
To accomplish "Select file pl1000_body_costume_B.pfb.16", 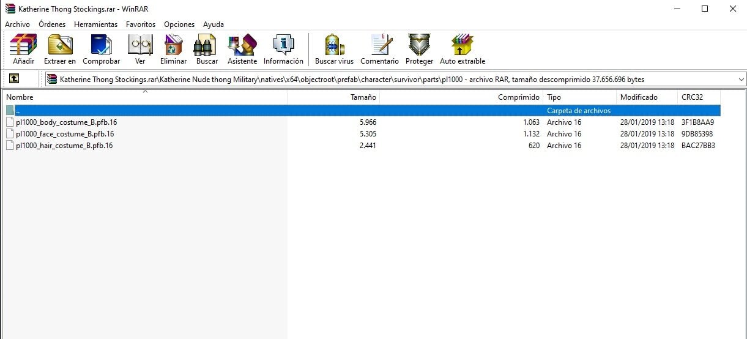I will pos(66,122).
